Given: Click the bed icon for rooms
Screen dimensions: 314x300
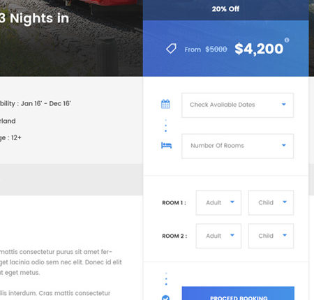Looking at the screenshot, I should tap(166, 145).
